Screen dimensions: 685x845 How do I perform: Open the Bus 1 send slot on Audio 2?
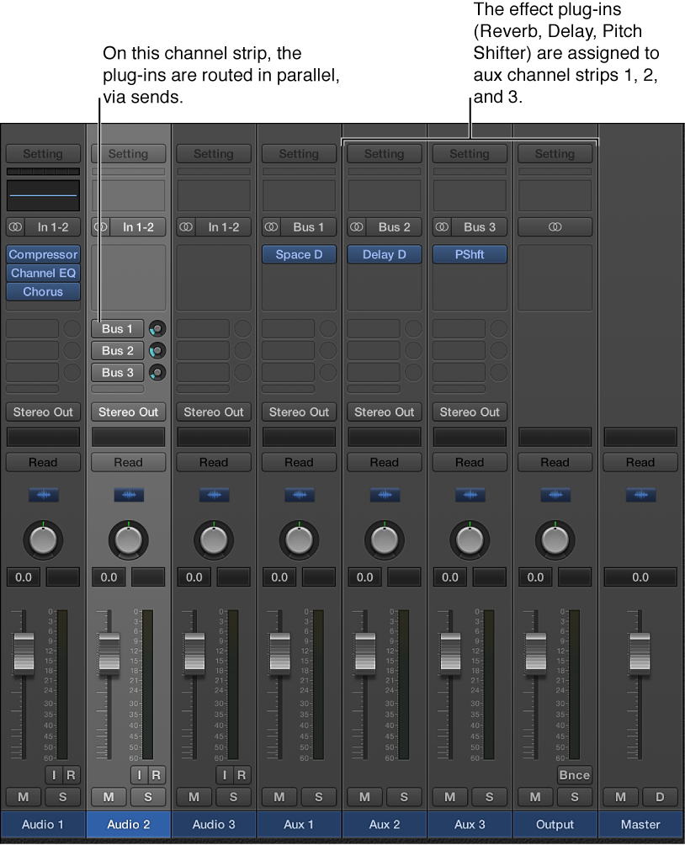click(117, 328)
